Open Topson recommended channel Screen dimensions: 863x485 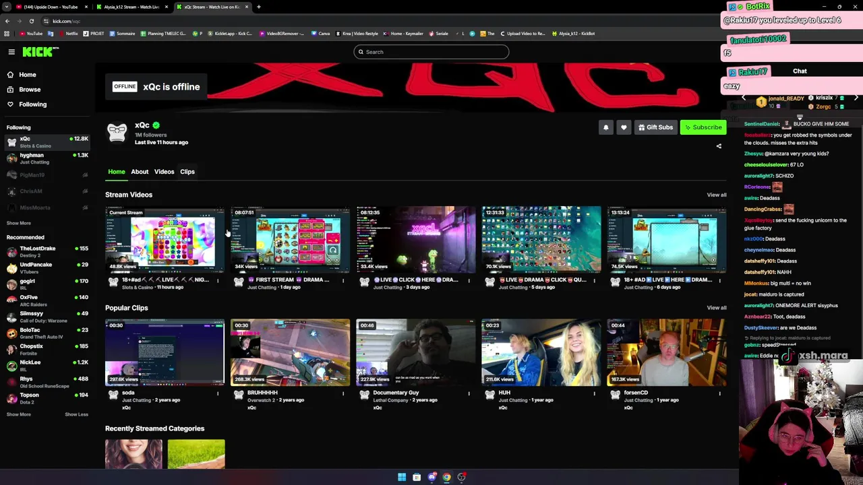coord(47,398)
